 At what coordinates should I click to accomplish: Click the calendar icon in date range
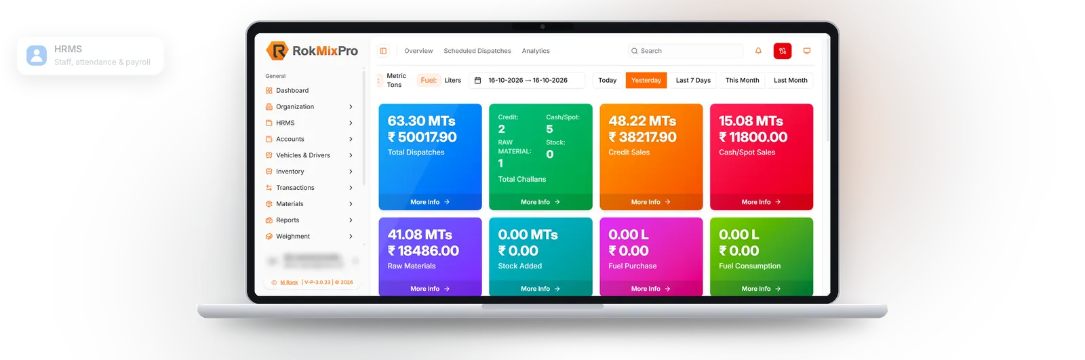pos(477,80)
